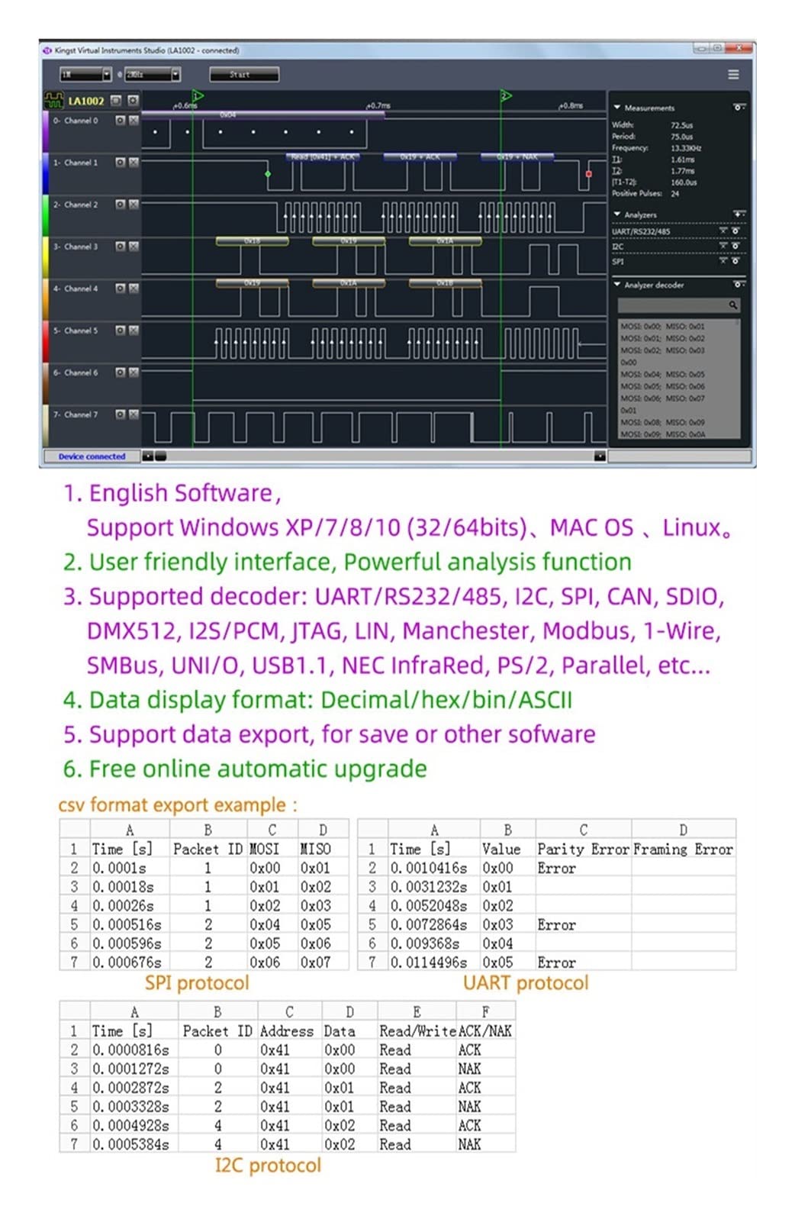Viewport: 795px width, 1222px height.
Task: Remove Channel 6 with its X icon
Action: [x=134, y=372]
